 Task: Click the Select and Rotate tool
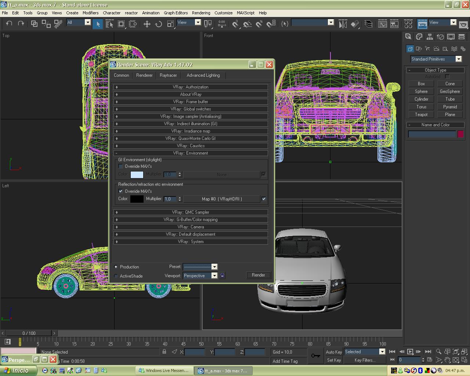coord(159,24)
